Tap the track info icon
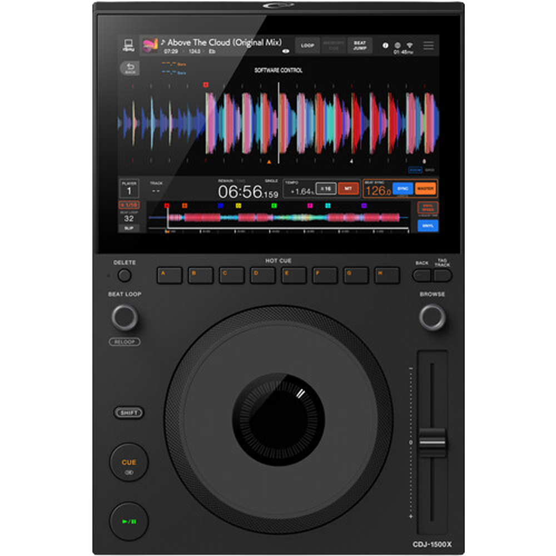Viewport: 556px width, 556px height. 385,46
